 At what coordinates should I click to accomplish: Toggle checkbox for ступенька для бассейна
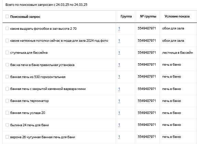coord(7,53)
